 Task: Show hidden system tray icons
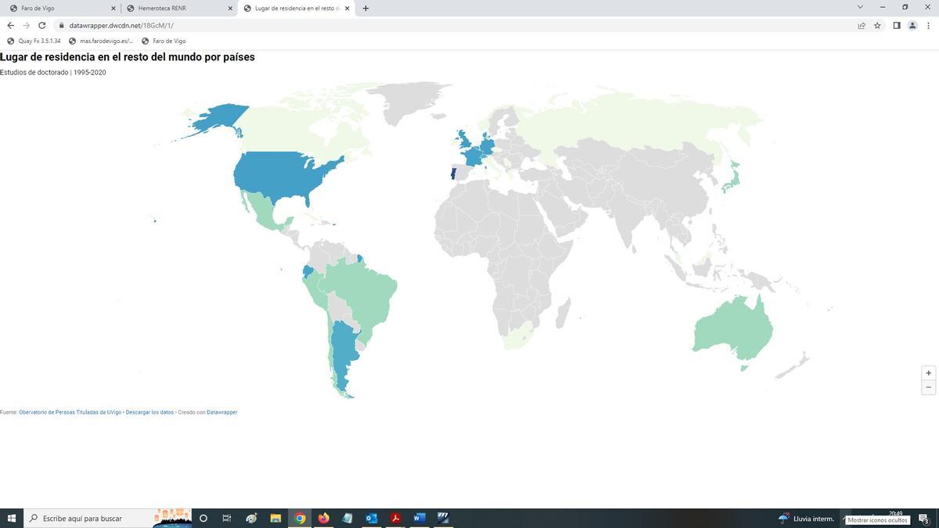point(844,519)
